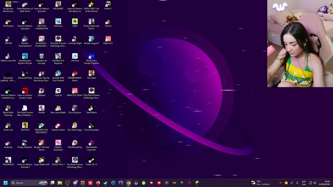
Task: Open Papelera de reciclaje recycle bin
Action: [x=42, y=59]
